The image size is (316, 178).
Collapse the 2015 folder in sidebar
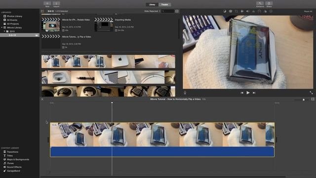click(4, 31)
